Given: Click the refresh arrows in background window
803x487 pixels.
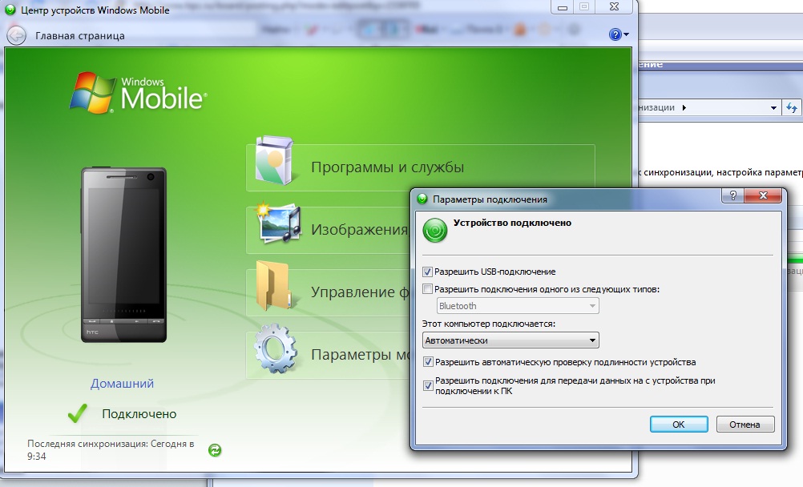Looking at the screenshot, I should point(792,107).
